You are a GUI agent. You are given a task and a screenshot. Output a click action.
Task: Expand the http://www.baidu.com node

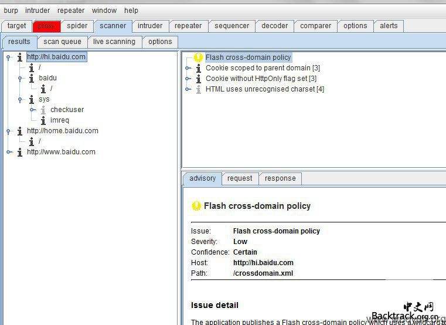click(x=9, y=152)
